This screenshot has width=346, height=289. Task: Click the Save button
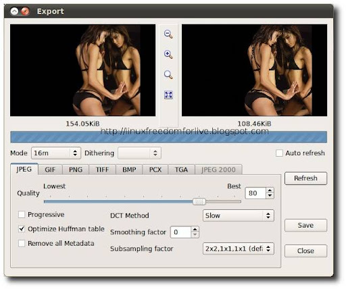tap(305, 226)
